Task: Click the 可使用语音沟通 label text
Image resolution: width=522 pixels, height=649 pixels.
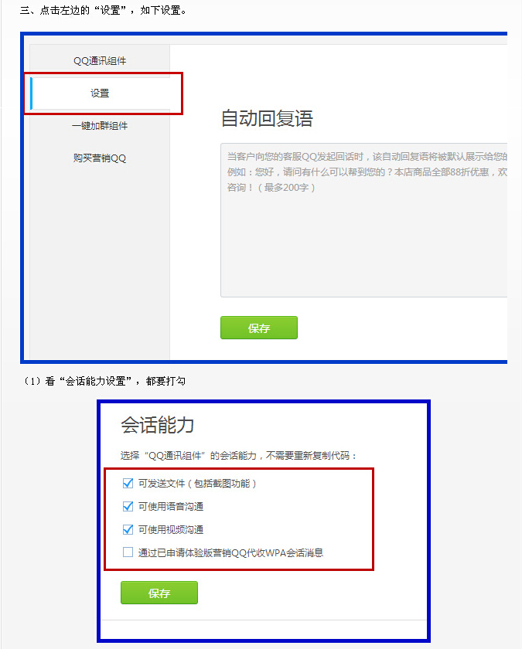Action: pyautogui.click(x=171, y=506)
